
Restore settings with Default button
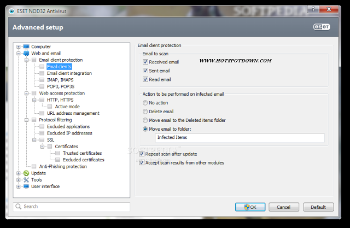tap(318, 207)
